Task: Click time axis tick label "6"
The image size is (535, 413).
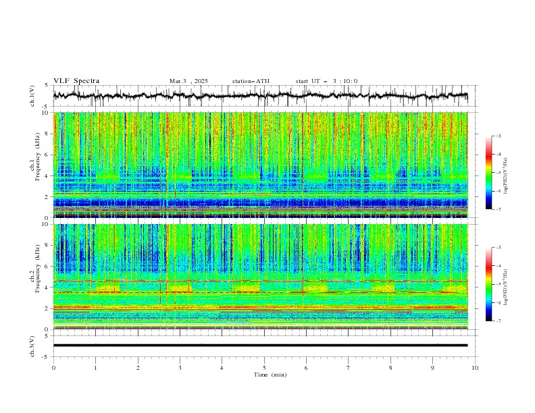Action: pos(306,368)
